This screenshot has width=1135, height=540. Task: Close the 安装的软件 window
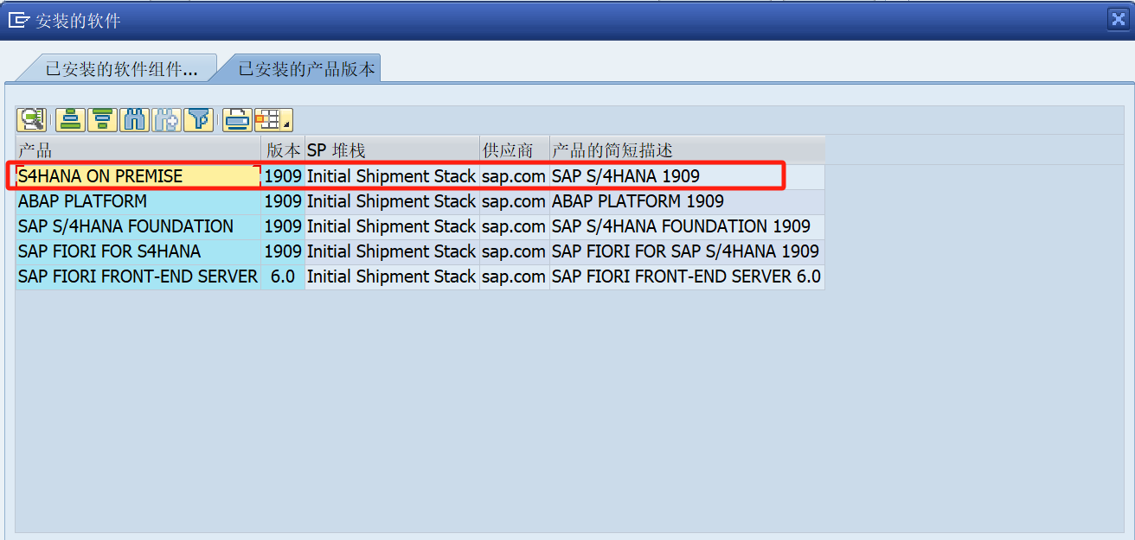pos(1120,18)
